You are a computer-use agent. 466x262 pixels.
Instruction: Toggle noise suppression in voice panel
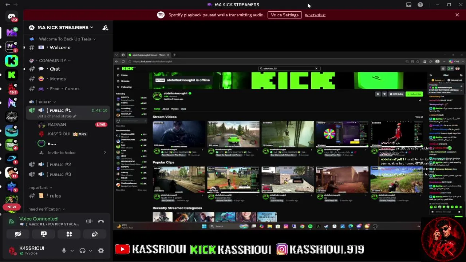coord(89,221)
